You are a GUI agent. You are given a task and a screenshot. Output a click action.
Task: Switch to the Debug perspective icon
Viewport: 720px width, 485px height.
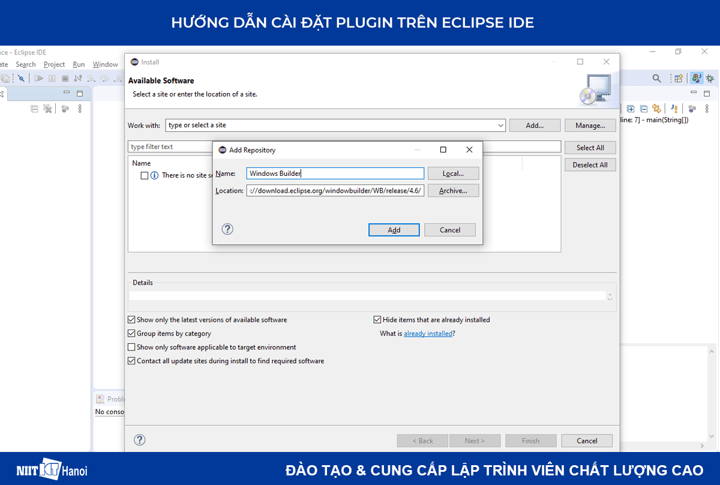coord(710,79)
